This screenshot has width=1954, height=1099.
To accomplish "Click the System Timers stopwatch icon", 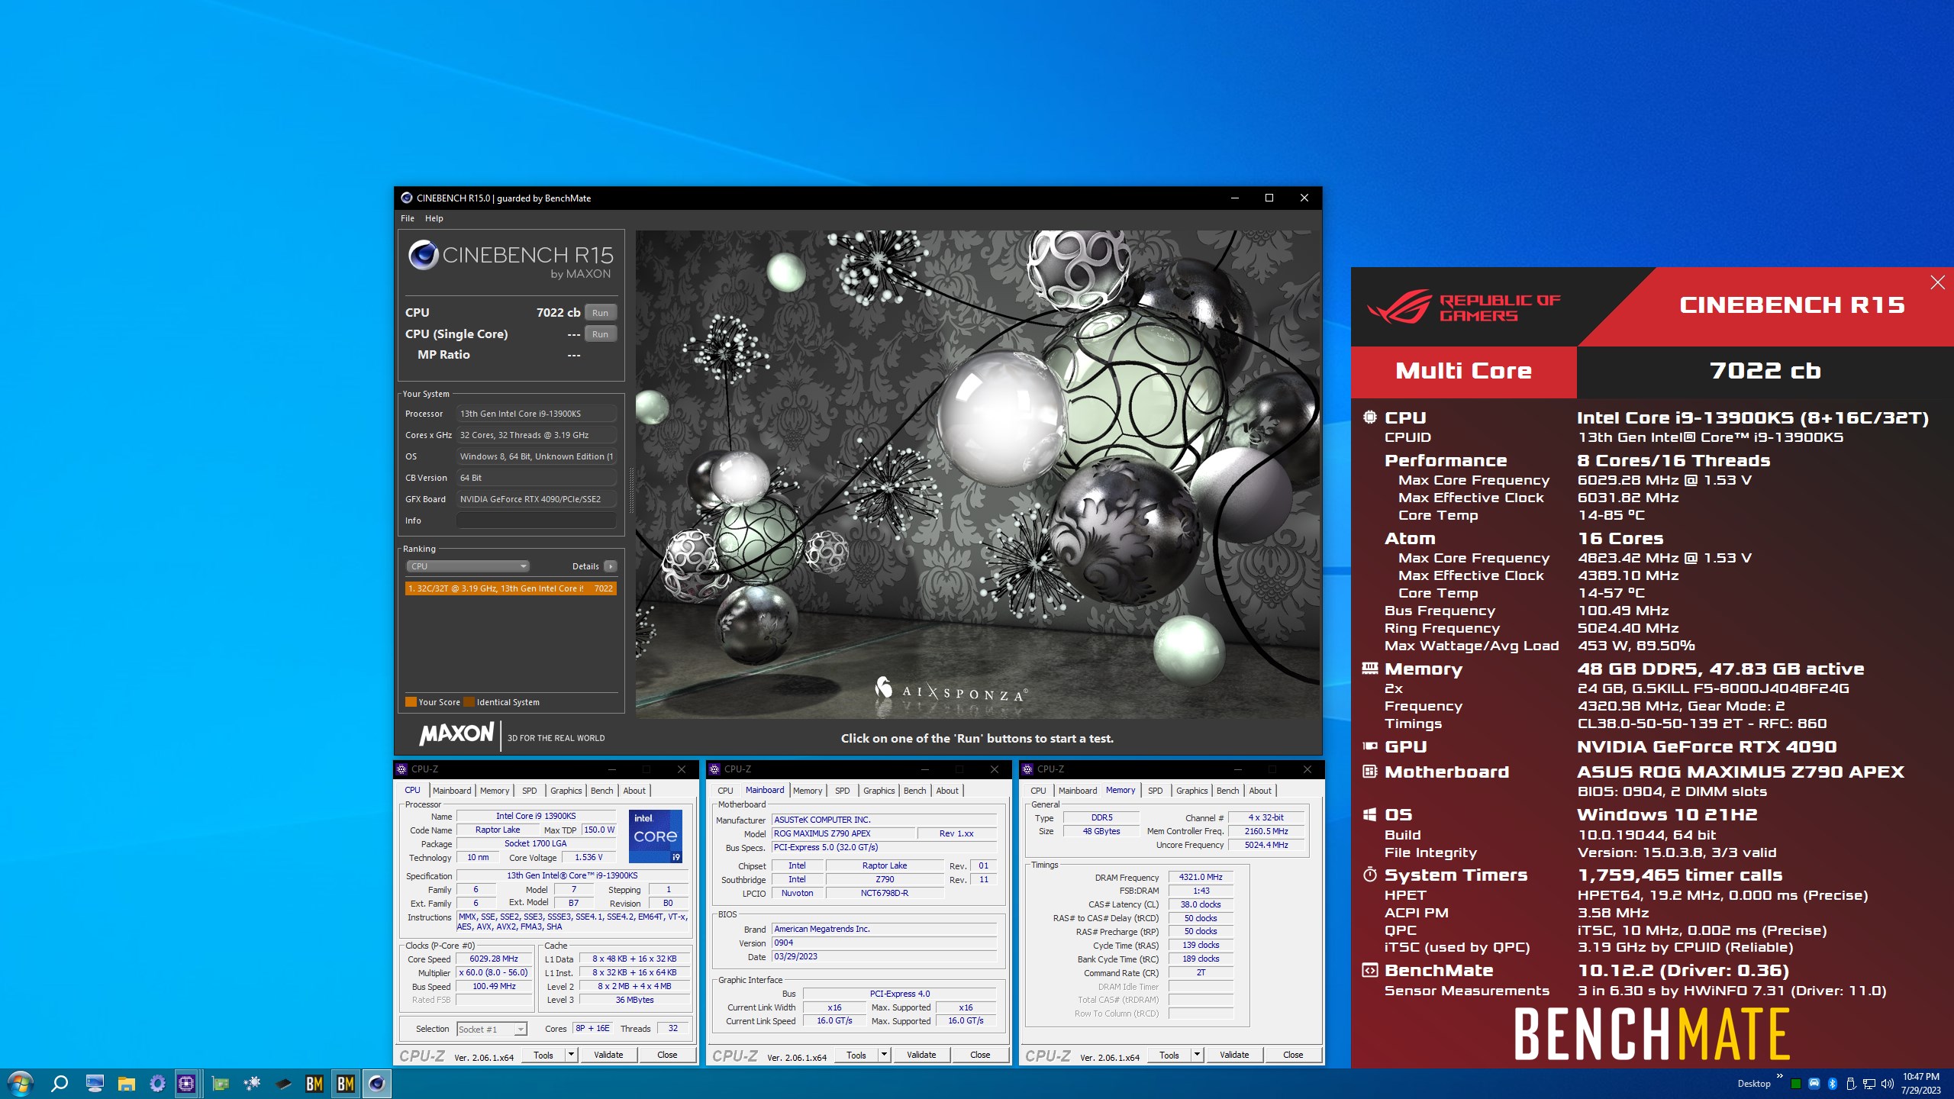I will (1370, 875).
